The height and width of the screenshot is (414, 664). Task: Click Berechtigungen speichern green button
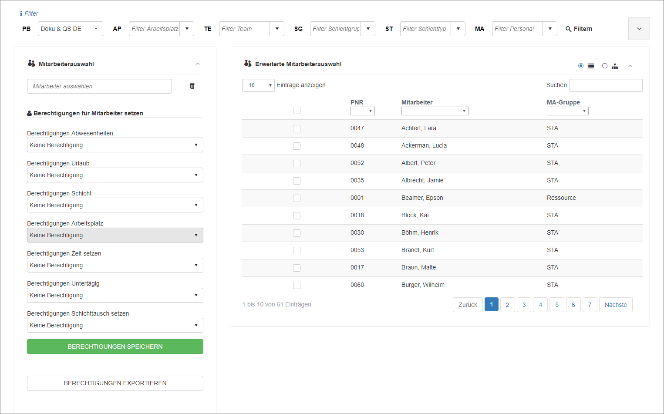pyautogui.click(x=115, y=347)
